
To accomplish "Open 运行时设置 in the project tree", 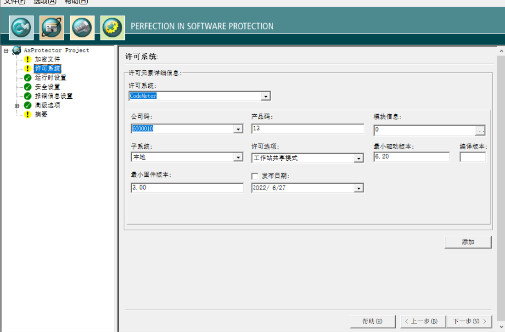I will pyautogui.click(x=50, y=78).
